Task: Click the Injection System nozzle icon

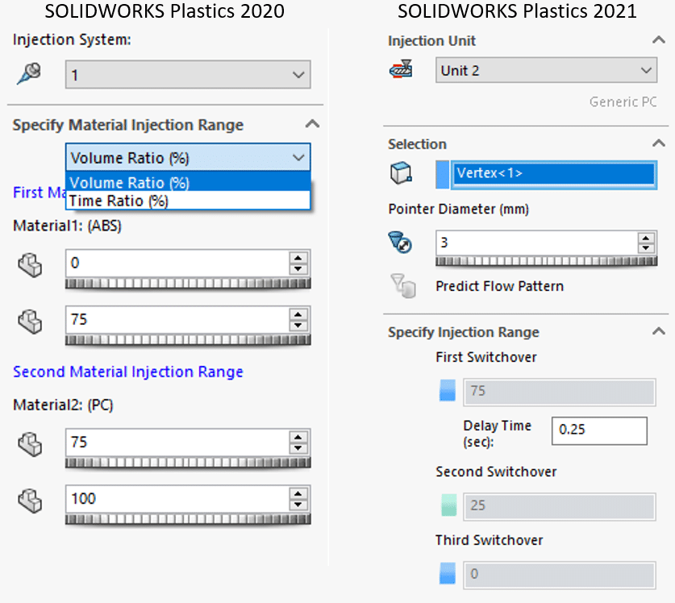Action: (29, 73)
